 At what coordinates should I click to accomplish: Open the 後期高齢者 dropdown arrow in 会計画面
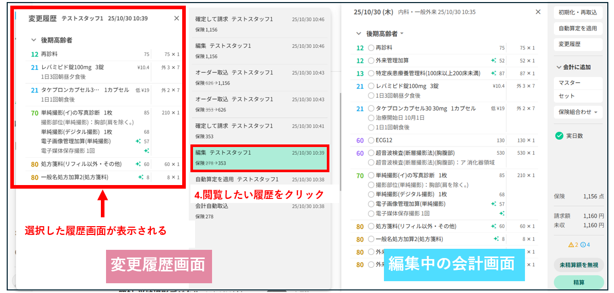(x=402, y=34)
